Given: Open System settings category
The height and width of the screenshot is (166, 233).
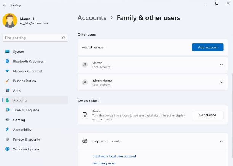Looking at the screenshot, I should point(35,52).
